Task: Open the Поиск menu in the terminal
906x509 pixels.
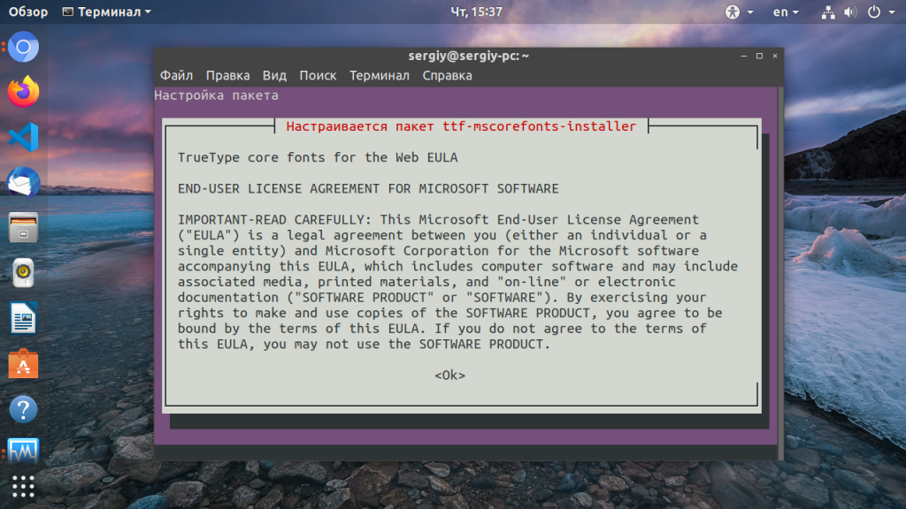Action: 318,75
